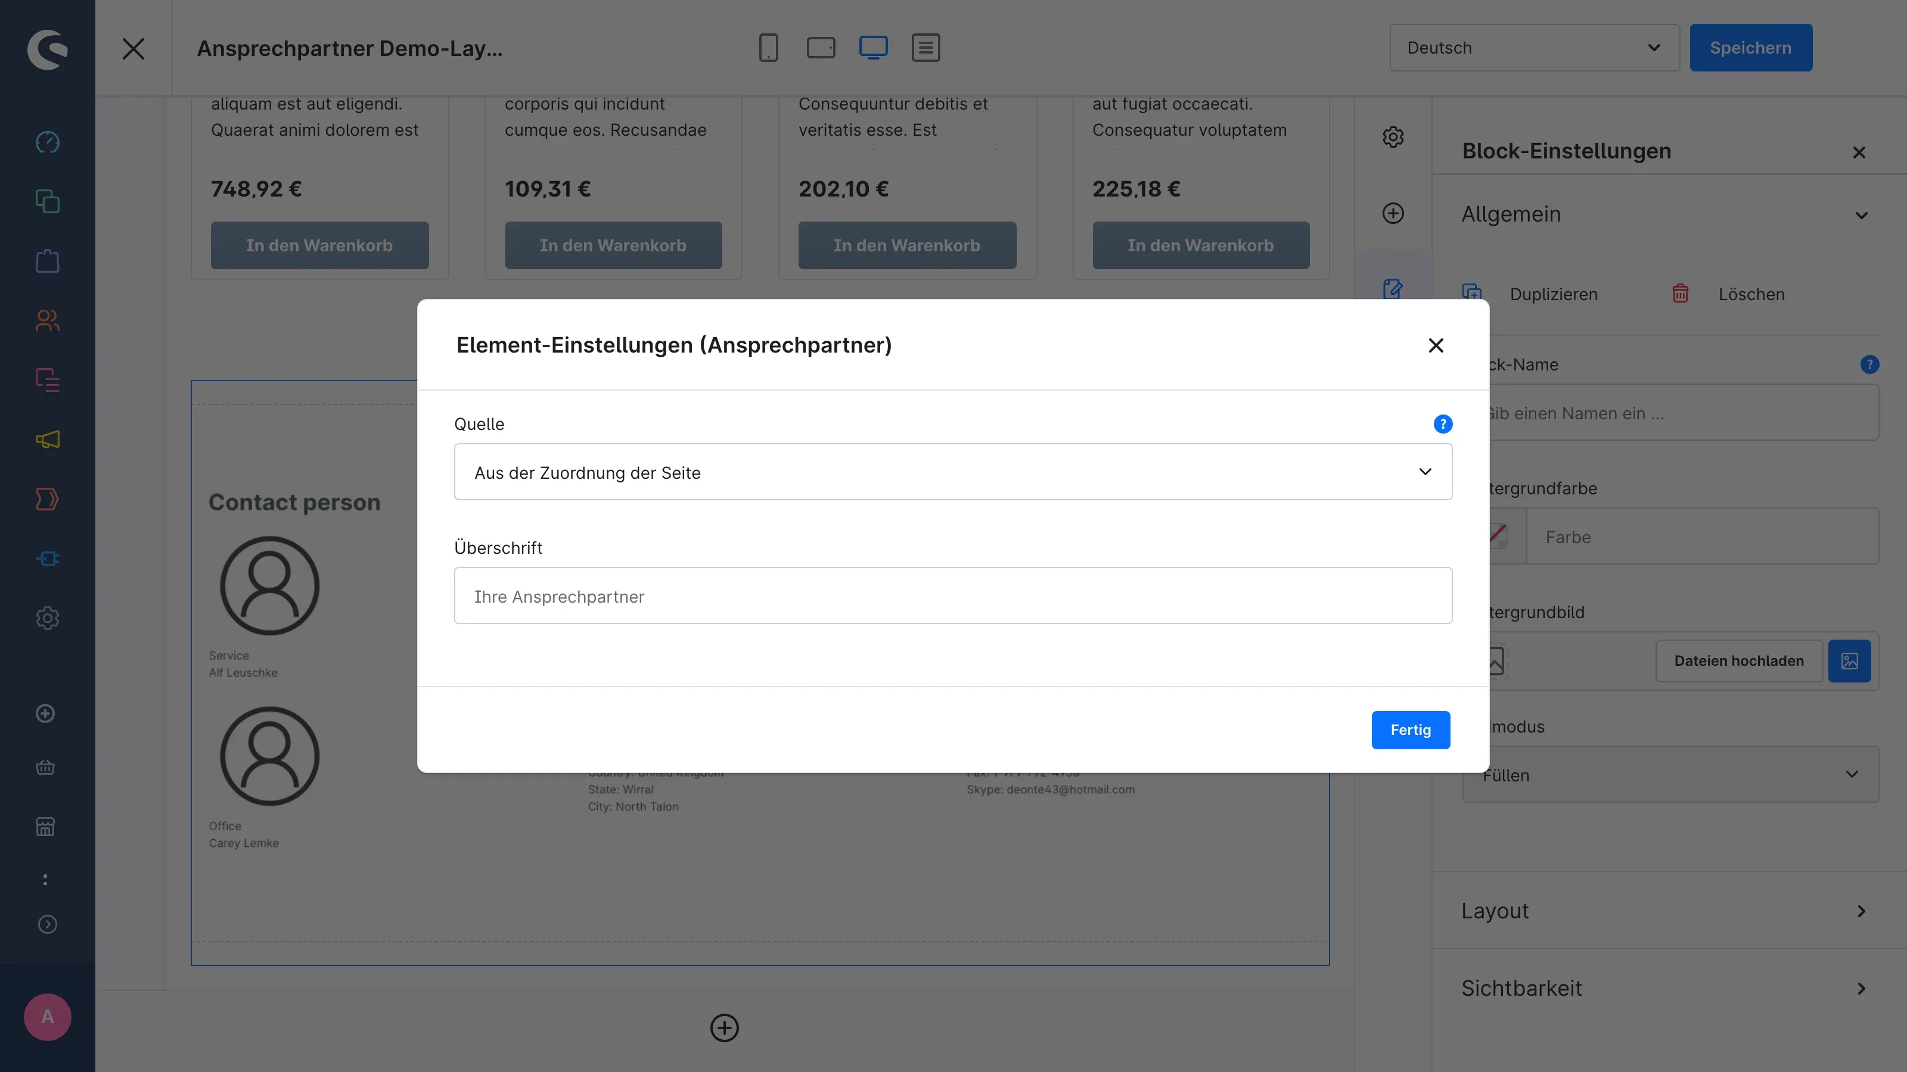This screenshot has width=1907, height=1072.
Task: Switch to desktop viewport preview
Action: tap(873, 48)
